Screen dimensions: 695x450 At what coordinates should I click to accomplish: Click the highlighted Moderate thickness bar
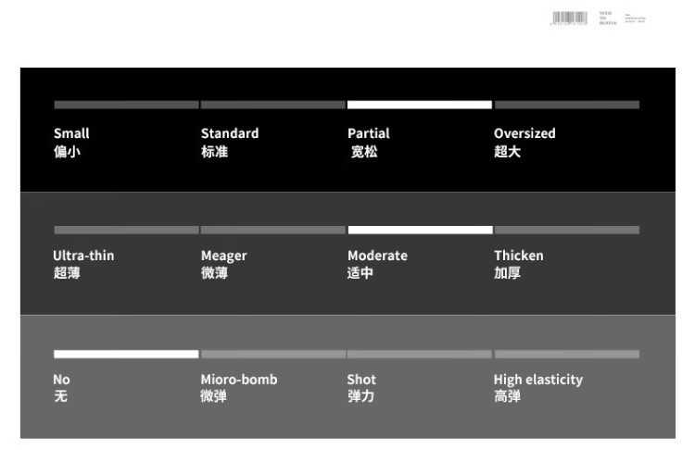[x=419, y=230]
